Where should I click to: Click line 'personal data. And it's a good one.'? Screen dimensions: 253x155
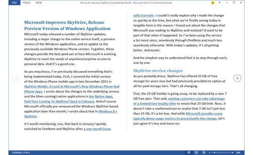click(x=50, y=64)
